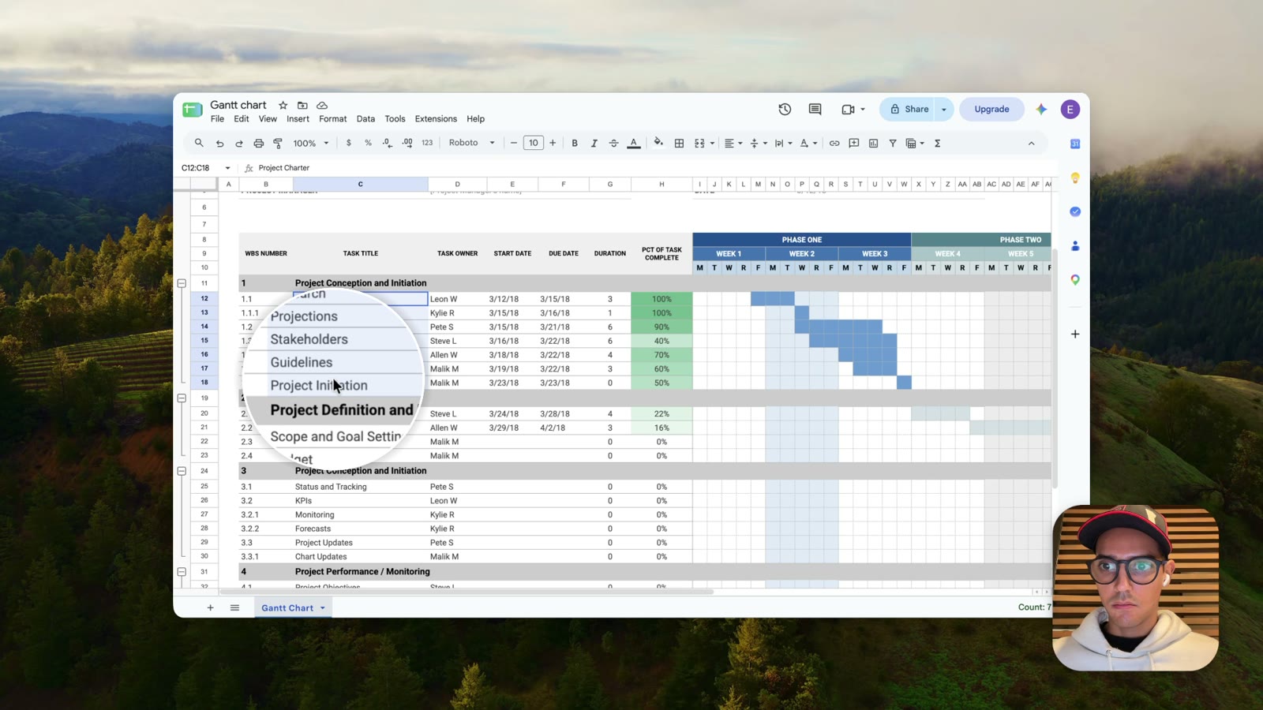Star the Gantt chart document
Viewport: 1263px width, 710px height.
pyautogui.click(x=283, y=105)
